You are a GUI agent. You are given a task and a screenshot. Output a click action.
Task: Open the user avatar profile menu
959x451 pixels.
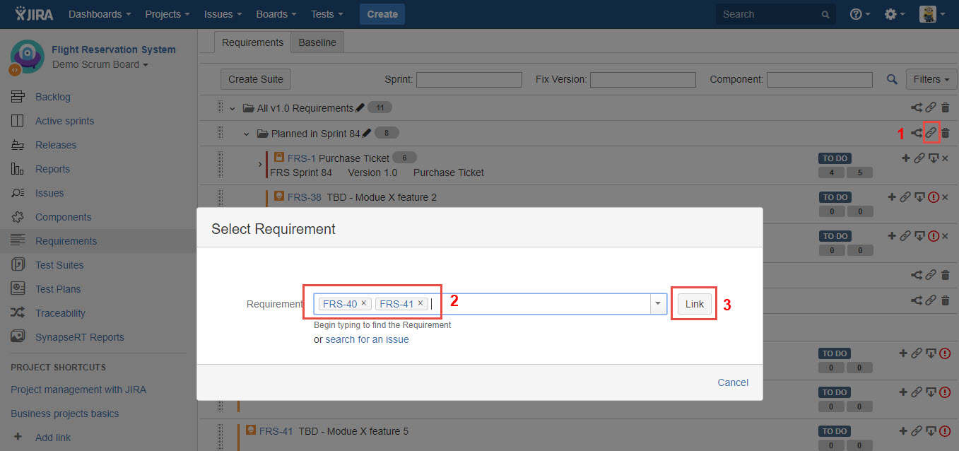click(x=931, y=14)
